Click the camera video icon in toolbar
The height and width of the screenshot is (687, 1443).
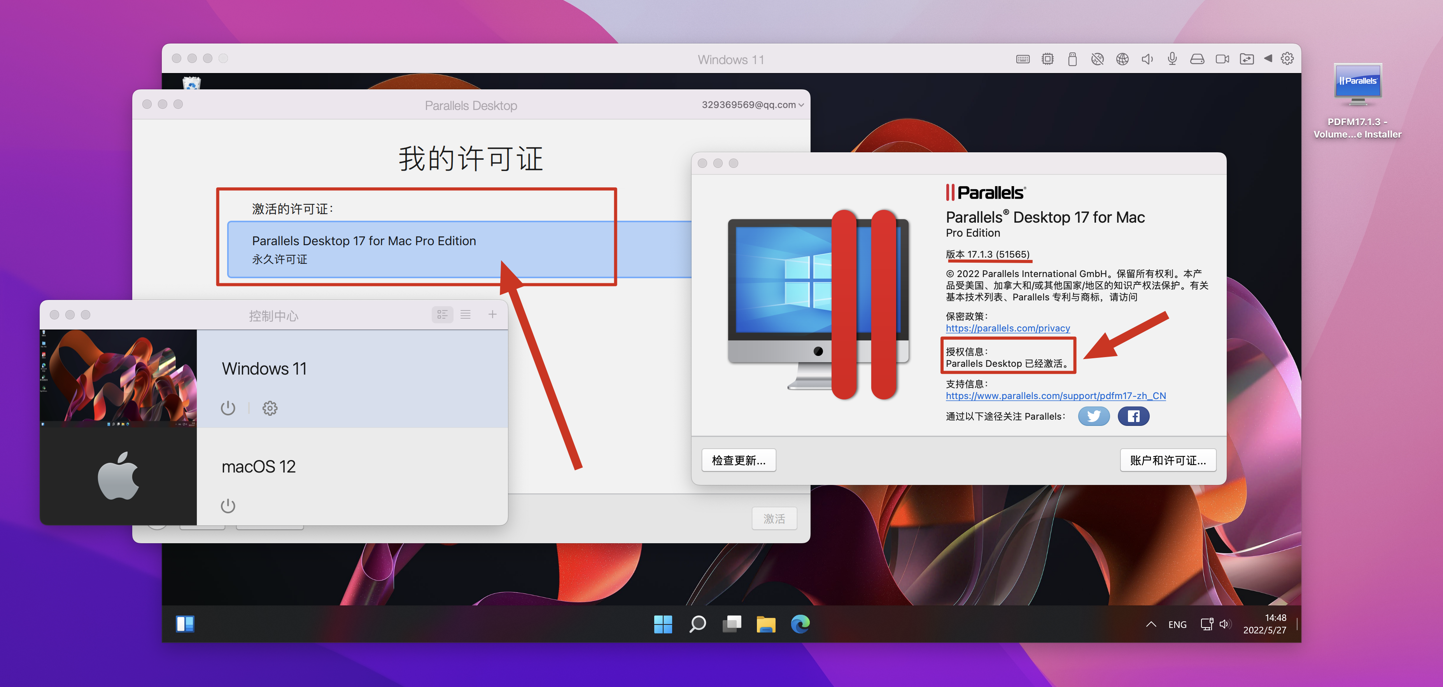(x=1222, y=59)
